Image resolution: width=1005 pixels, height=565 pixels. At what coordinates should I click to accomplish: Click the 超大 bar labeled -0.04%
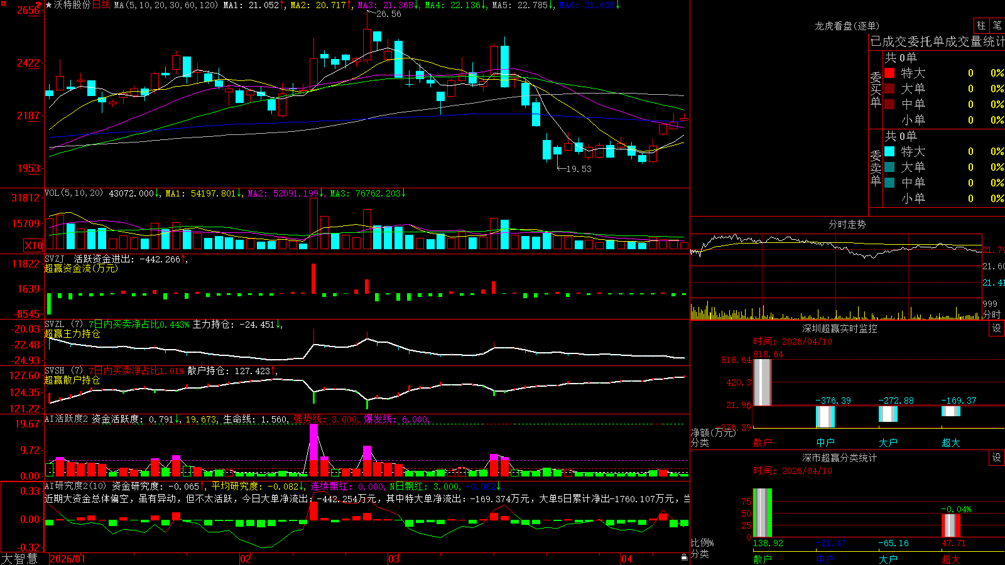[951, 525]
